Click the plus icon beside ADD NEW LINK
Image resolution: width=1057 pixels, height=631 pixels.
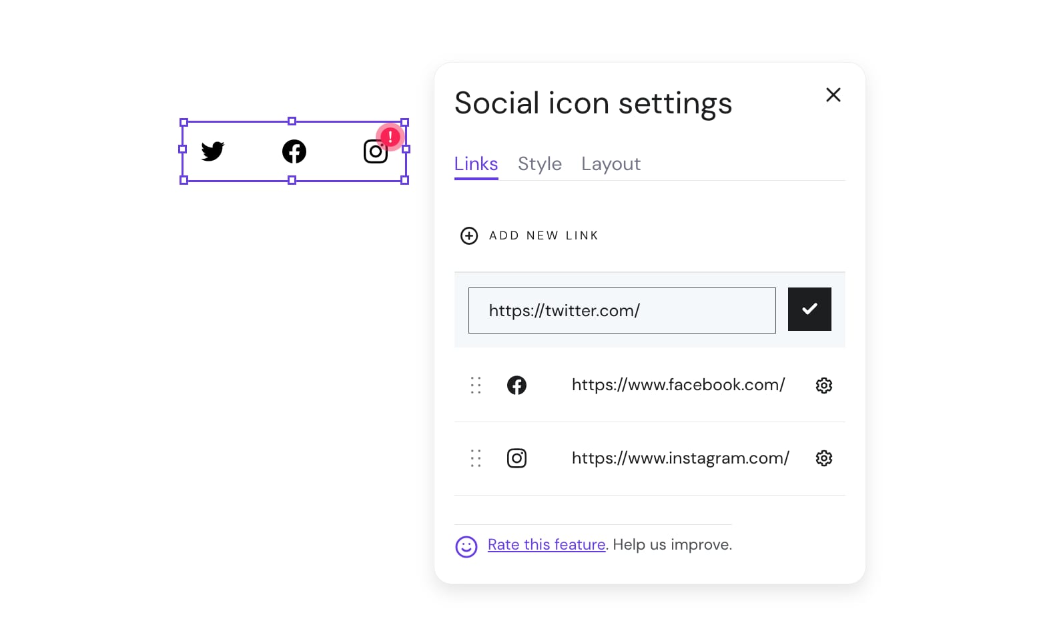[x=469, y=235]
